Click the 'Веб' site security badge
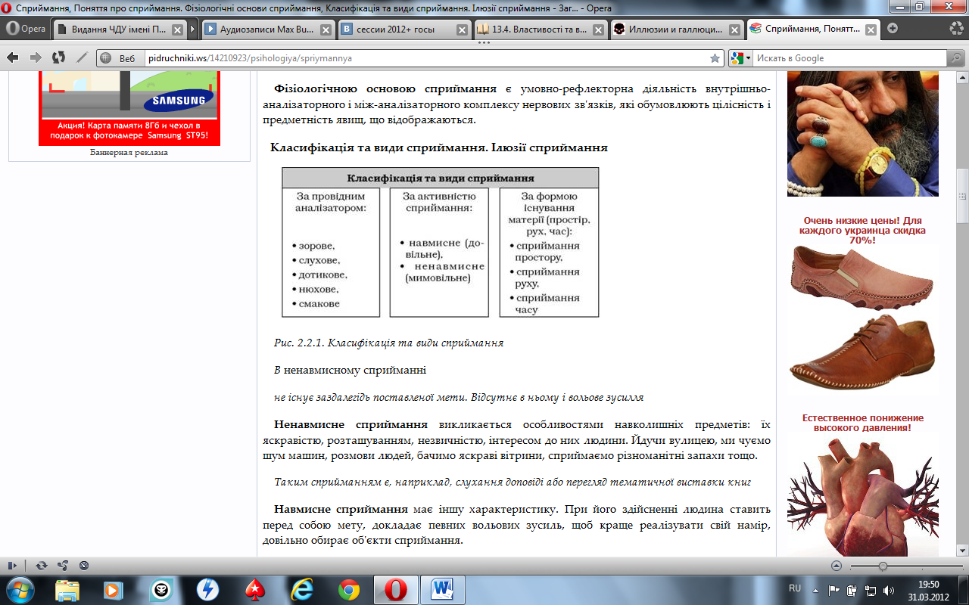Viewport: 969px width, 605px height. click(x=120, y=58)
